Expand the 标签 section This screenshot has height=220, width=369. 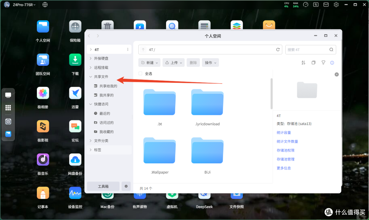click(x=91, y=150)
